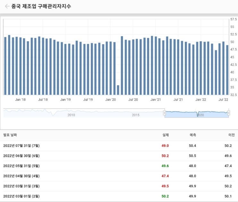Image resolution: width=238 pixels, height=202 pixels.
Task: Open the row 2022년 03월 01일 (2월)
Action: pos(119,196)
